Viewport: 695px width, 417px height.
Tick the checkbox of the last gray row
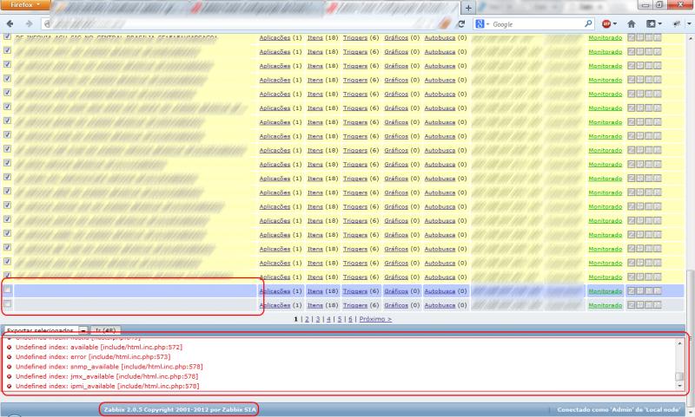[8, 303]
